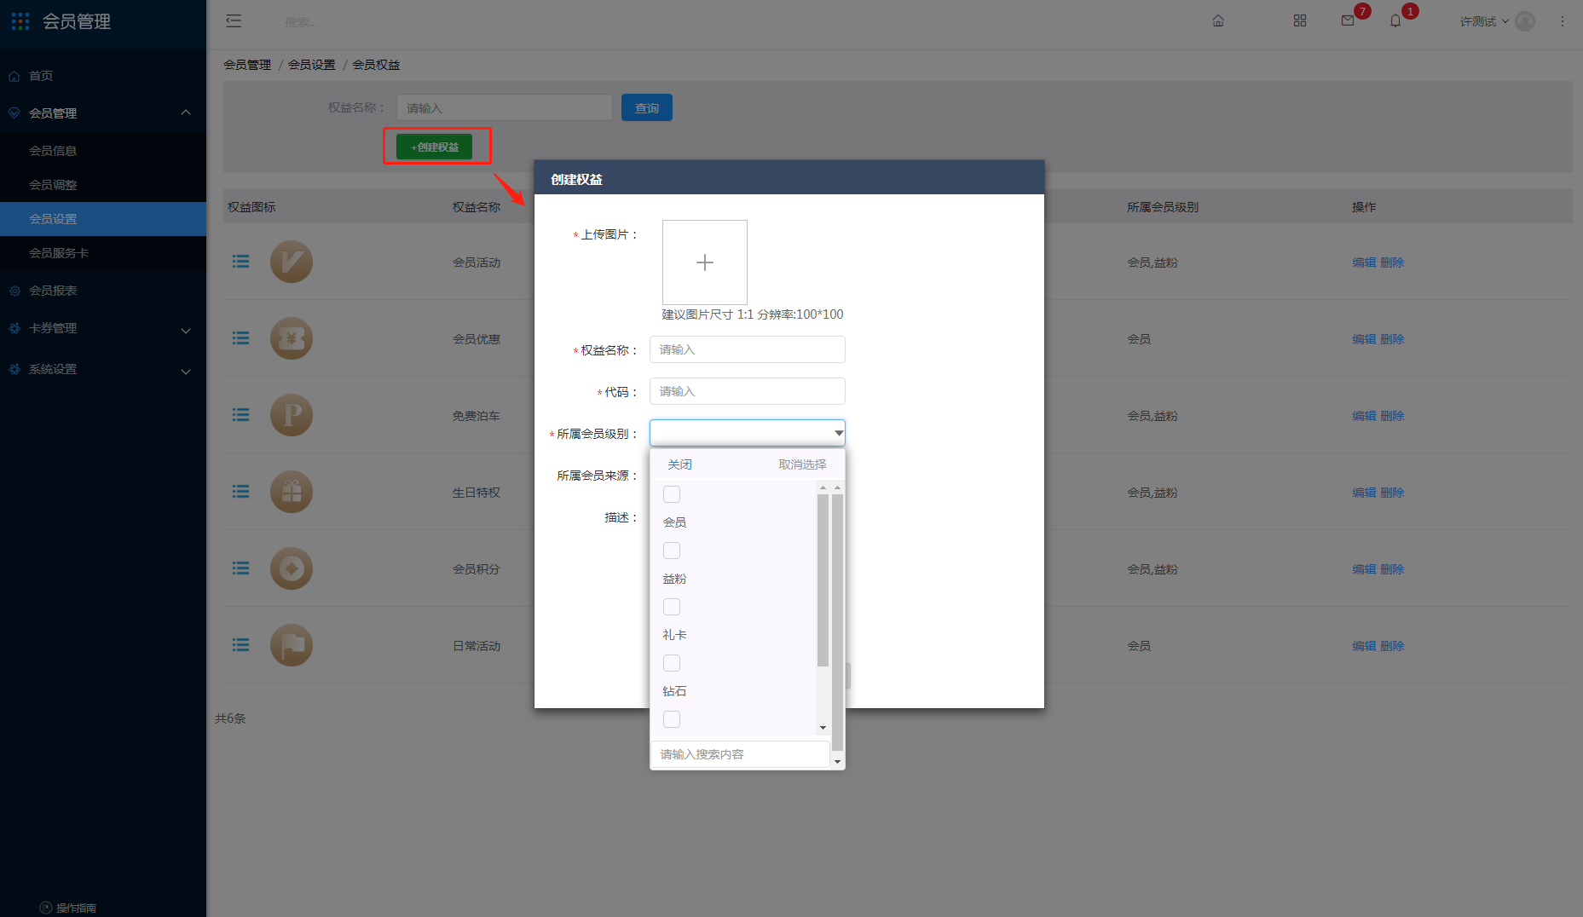This screenshot has height=917, width=1583.
Task: Focus the dialog 权益名称 input field
Action: point(748,349)
